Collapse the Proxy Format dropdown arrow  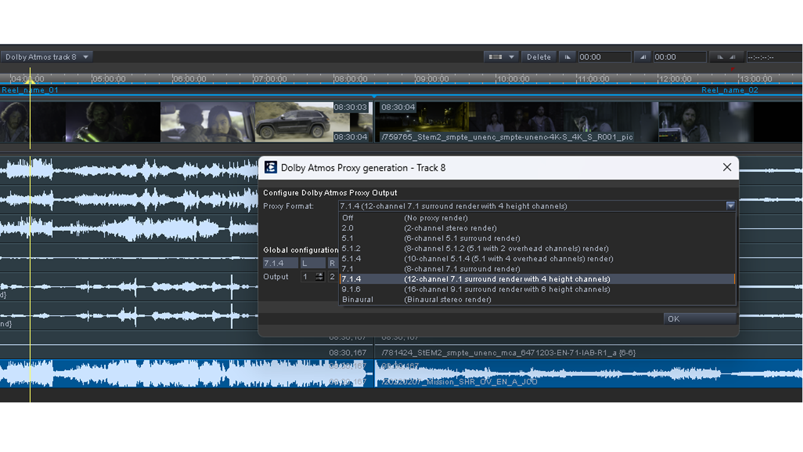point(730,206)
